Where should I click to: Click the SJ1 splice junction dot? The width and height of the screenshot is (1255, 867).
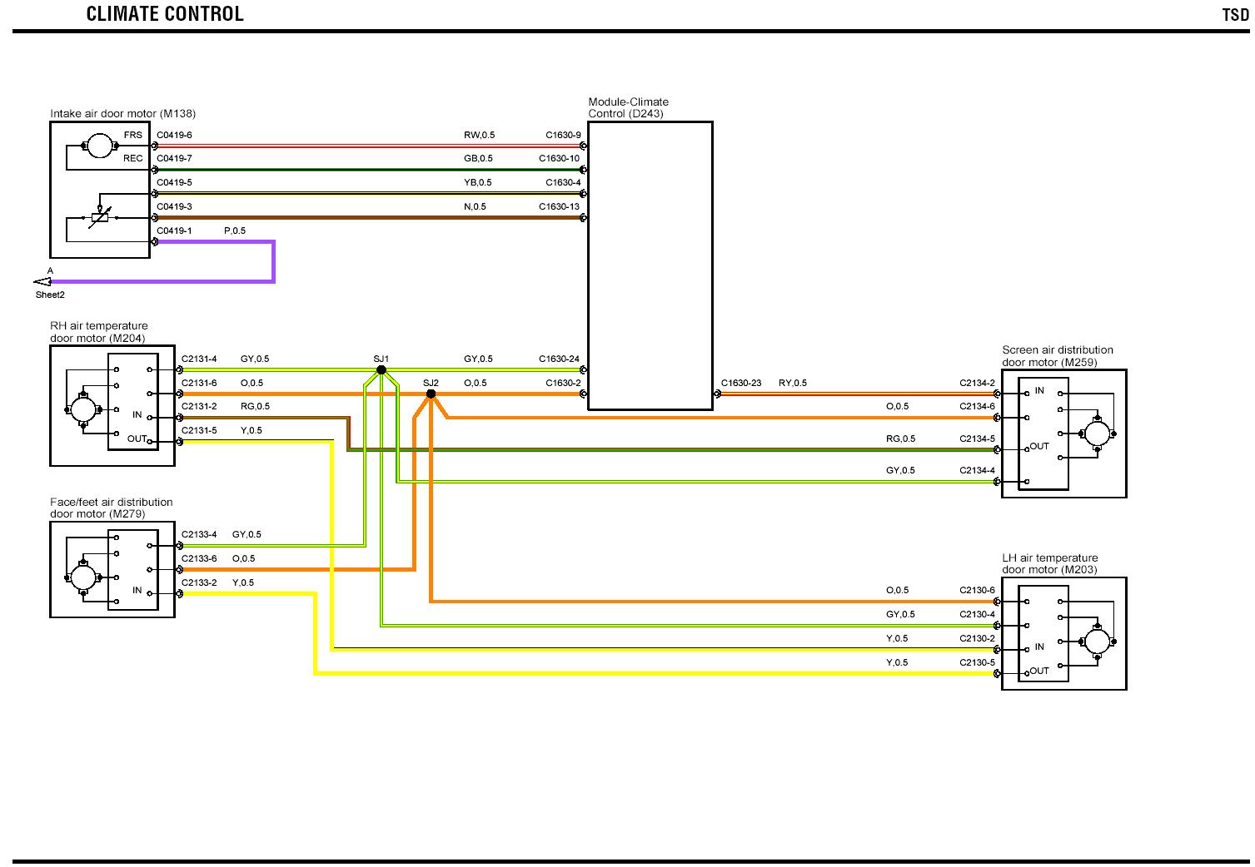click(381, 369)
